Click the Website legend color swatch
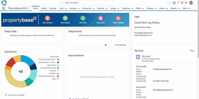 coord(58,70)
